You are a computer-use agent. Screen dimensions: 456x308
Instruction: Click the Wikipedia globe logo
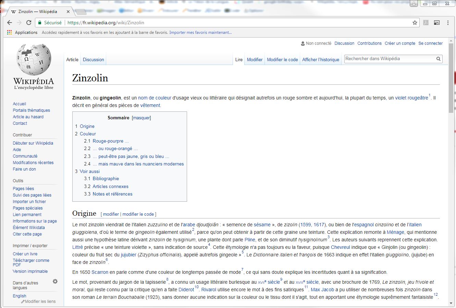(34, 59)
